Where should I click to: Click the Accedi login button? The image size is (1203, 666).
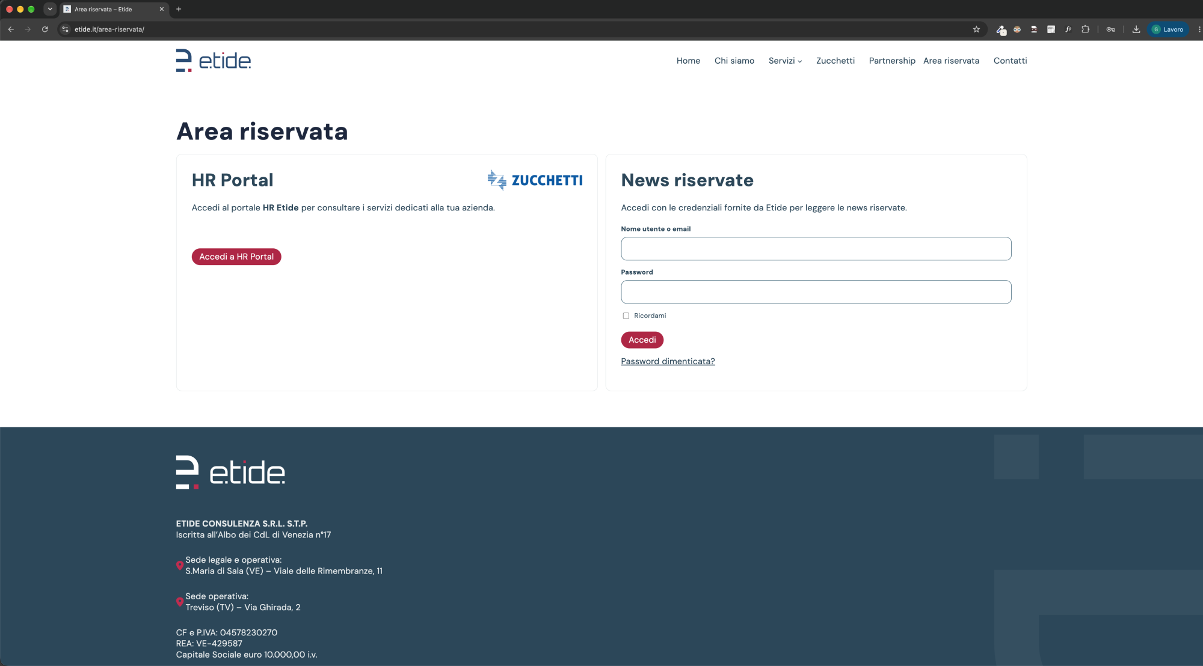click(x=642, y=340)
